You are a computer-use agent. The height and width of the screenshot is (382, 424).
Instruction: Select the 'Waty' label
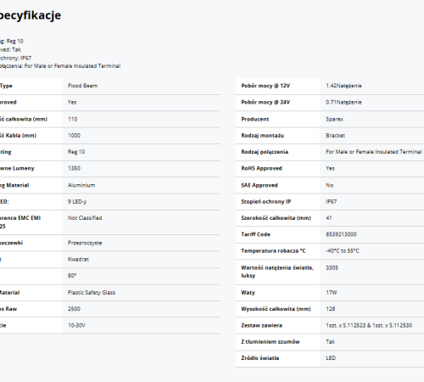[x=248, y=293]
